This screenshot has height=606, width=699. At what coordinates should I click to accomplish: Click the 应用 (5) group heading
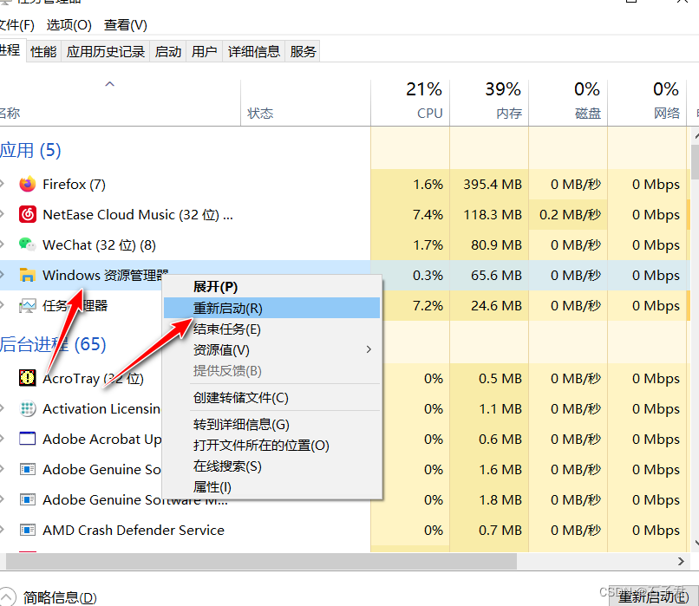30,150
